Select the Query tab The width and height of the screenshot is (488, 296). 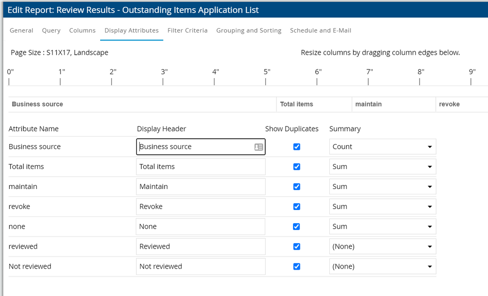[51, 30]
